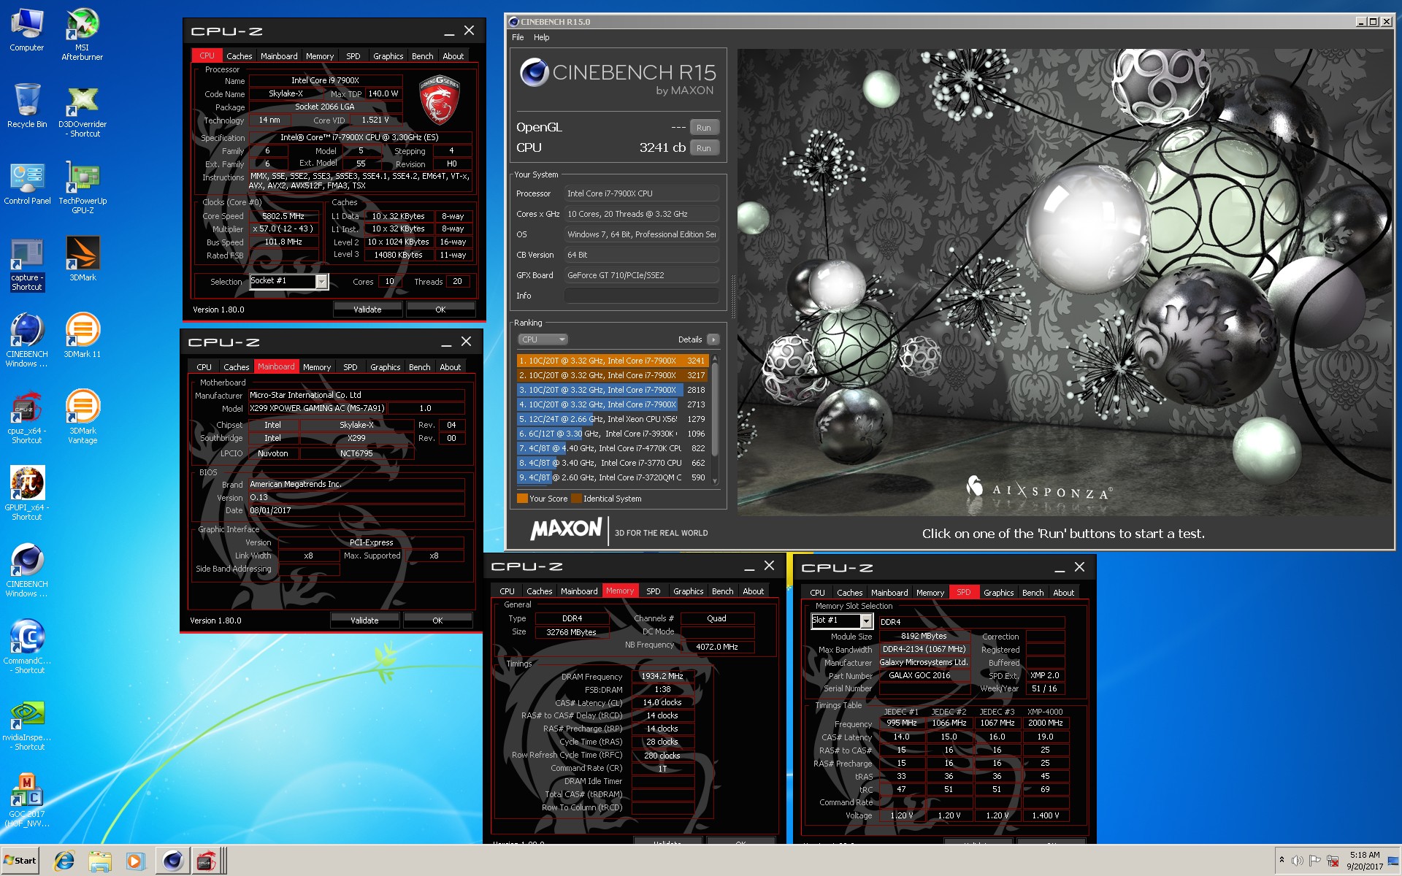
Task: Select ranking row 5 Xeon scoring 1279
Action: [612, 419]
